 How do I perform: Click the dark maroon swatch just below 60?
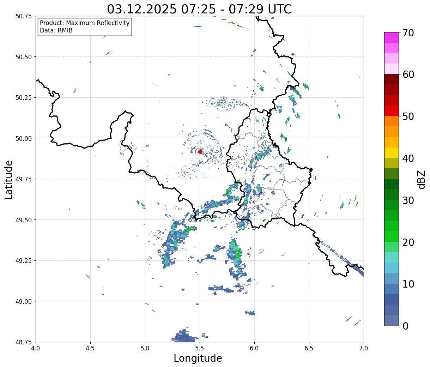(x=392, y=79)
